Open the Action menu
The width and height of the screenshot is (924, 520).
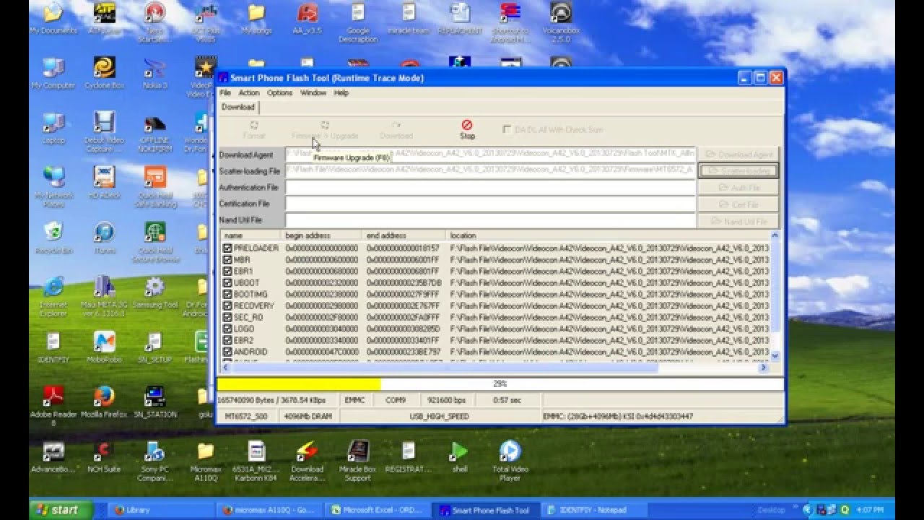tap(249, 92)
